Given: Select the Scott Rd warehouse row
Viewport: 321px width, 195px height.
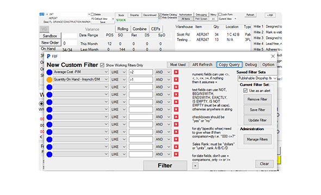Looking at the screenshot, I should click(213, 35).
